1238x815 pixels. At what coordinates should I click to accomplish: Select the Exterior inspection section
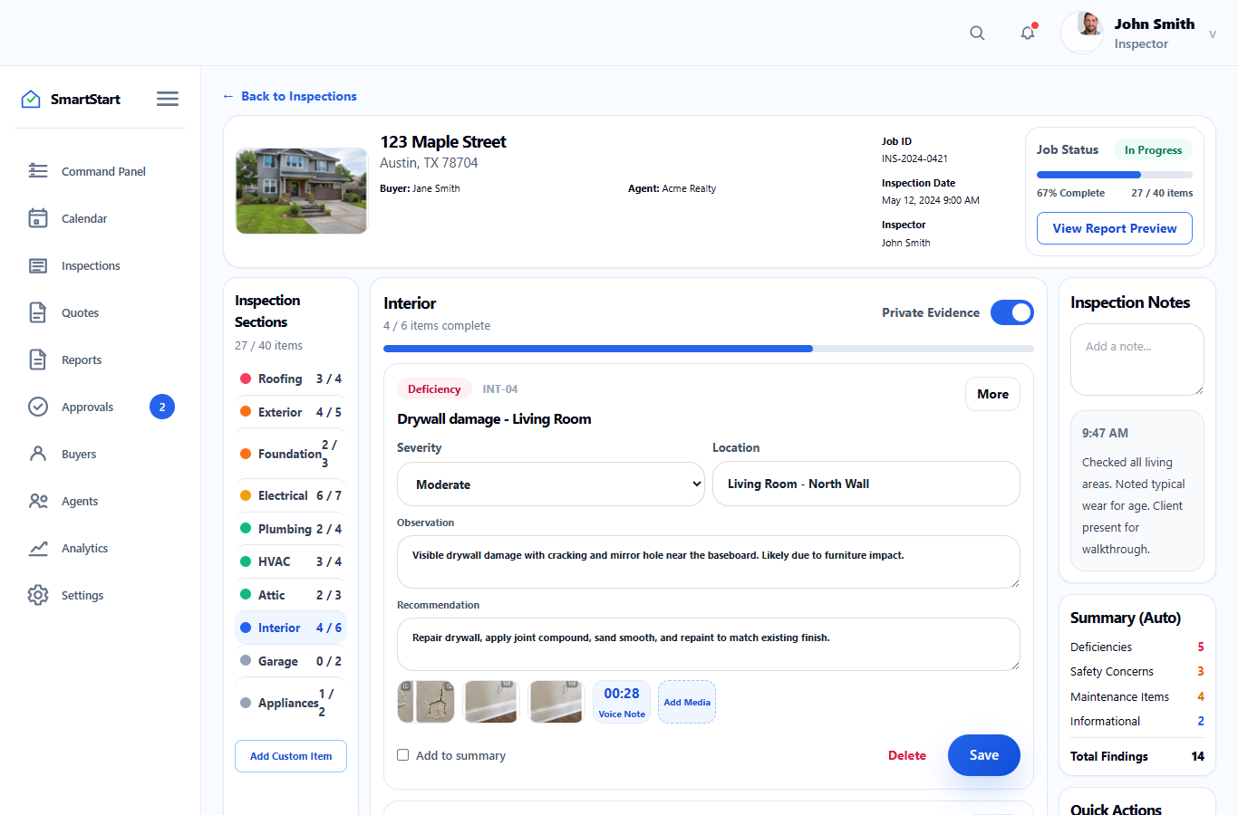click(x=291, y=412)
